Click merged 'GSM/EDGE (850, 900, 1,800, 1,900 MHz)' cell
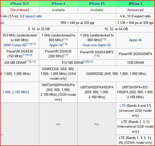 coord(116,74)
